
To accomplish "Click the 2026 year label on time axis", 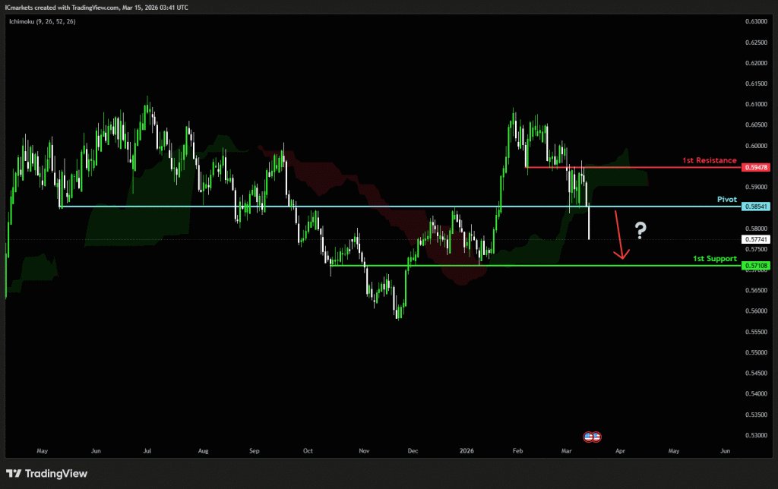I will (466, 450).
